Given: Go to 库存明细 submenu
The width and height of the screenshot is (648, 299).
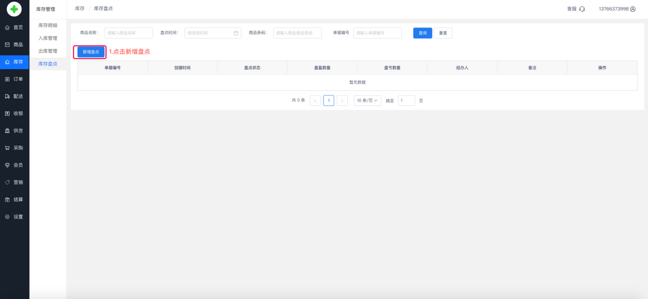Looking at the screenshot, I should pyautogui.click(x=48, y=25).
